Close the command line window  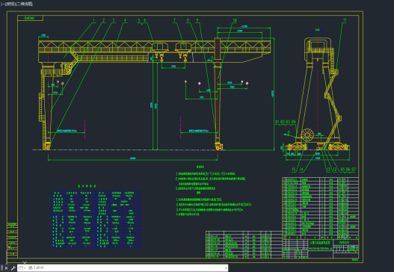[6, 268]
